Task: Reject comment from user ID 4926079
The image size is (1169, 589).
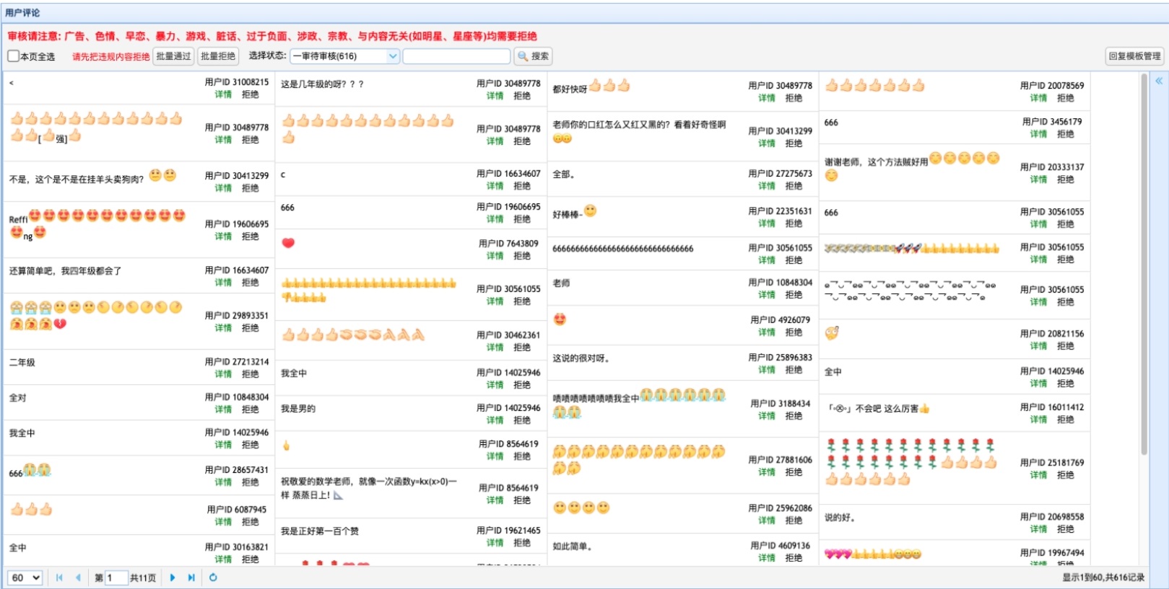Action: coord(794,332)
